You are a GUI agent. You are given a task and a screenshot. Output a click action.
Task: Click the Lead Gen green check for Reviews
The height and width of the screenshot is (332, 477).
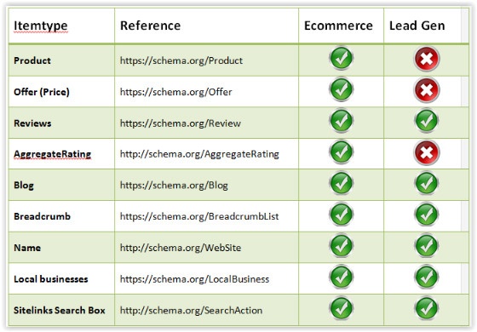pyautogui.click(x=427, y=121)
